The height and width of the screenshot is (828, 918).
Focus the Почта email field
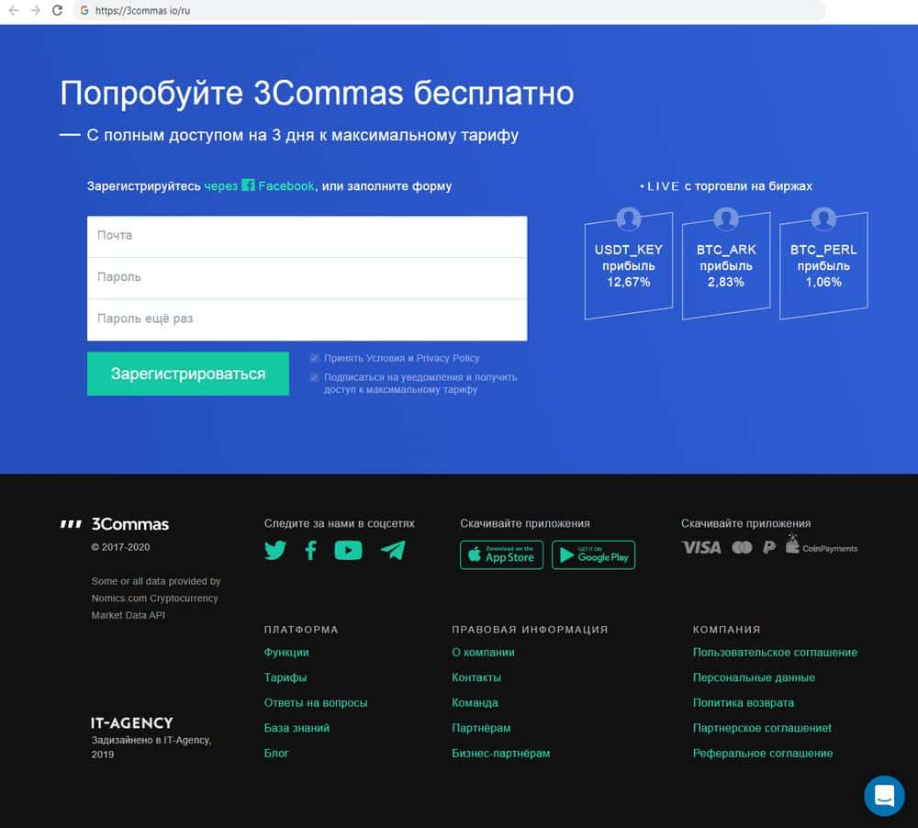tap(307, 237)
